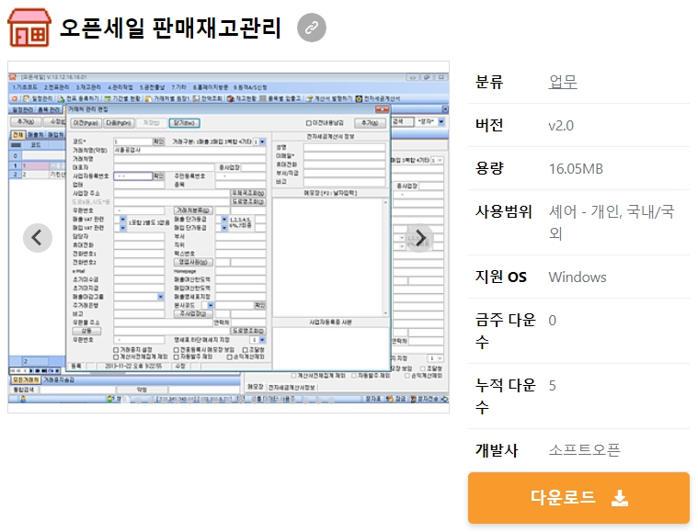This screenshot has width=698, height=532.
Task: Click the supported OS value Windows
Action: coord(578,277)
